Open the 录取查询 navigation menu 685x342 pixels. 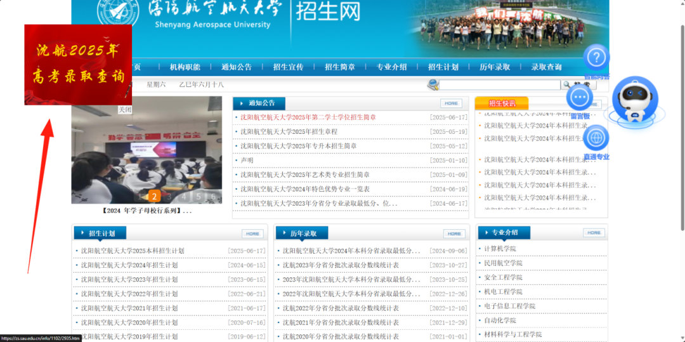(547, 67)
